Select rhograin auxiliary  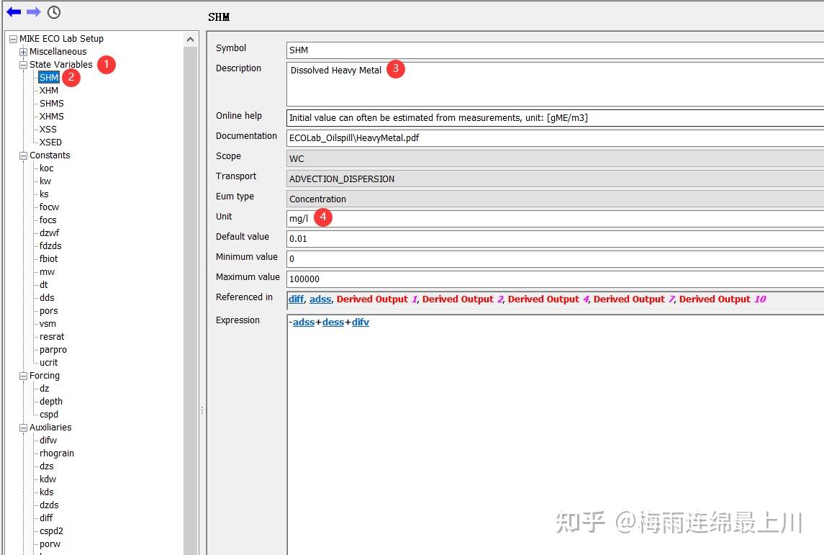pos(57,454)
